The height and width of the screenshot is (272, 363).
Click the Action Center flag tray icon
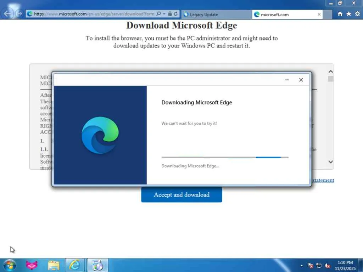[x=310, y=266]
